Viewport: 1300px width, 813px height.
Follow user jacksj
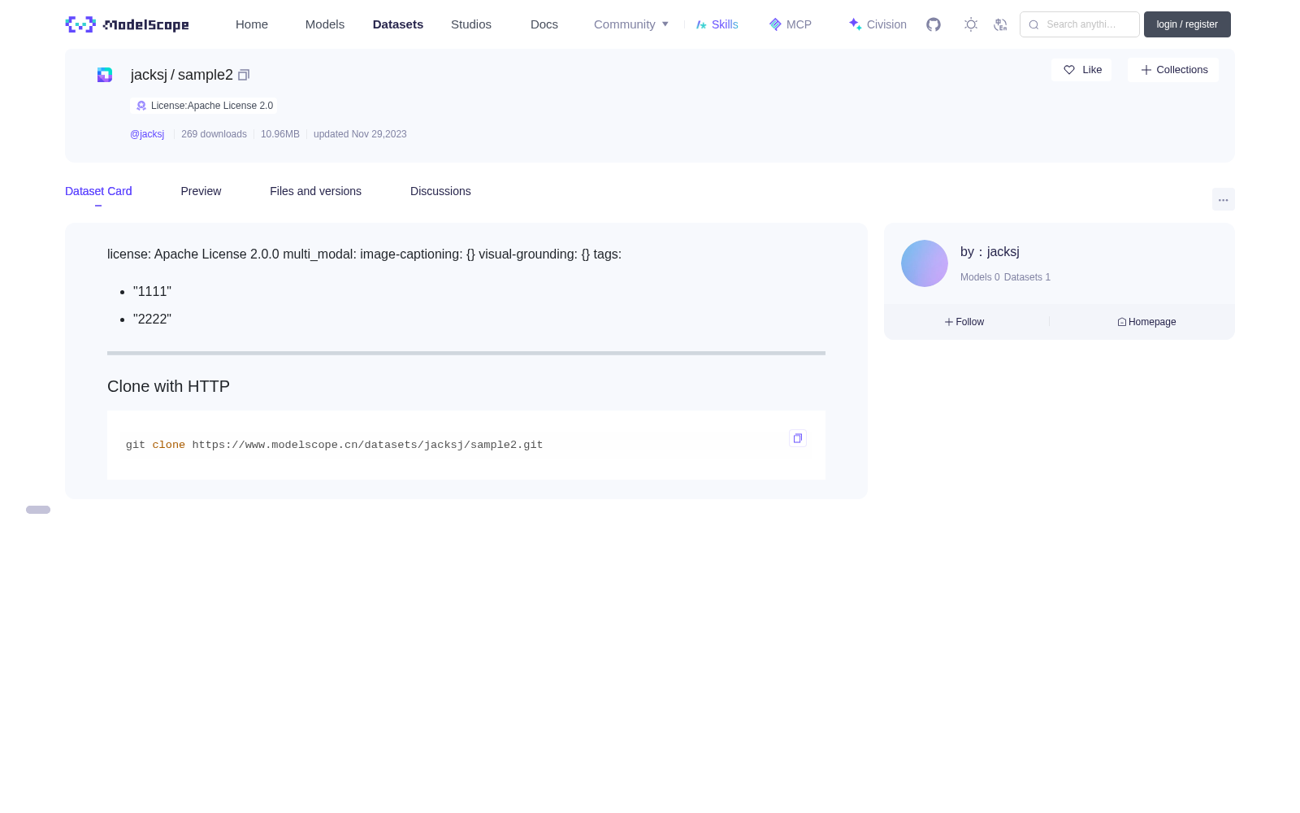(964, 322)
